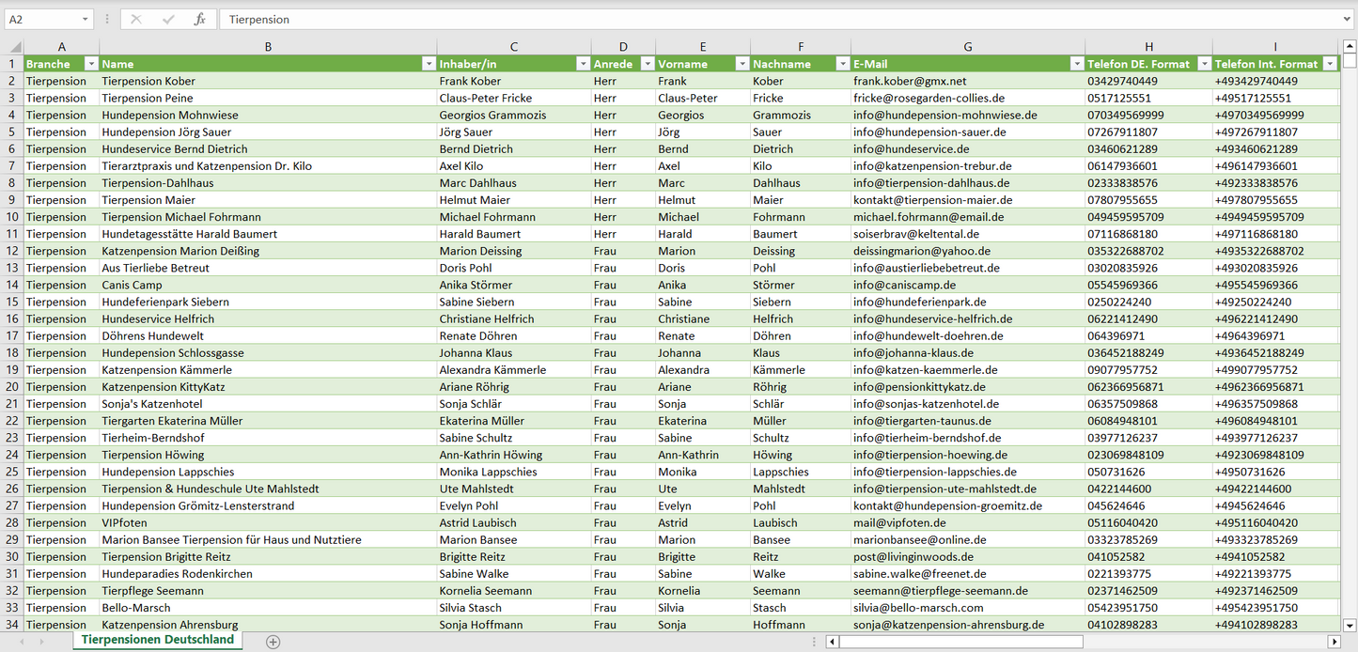Expand the formula bar with chevron
Screen dimensions: 1358x652
point(1348,19)
